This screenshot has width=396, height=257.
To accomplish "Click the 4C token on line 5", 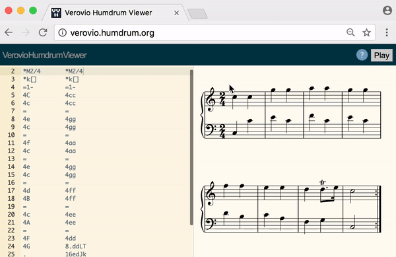I will [x=26, y=95].
